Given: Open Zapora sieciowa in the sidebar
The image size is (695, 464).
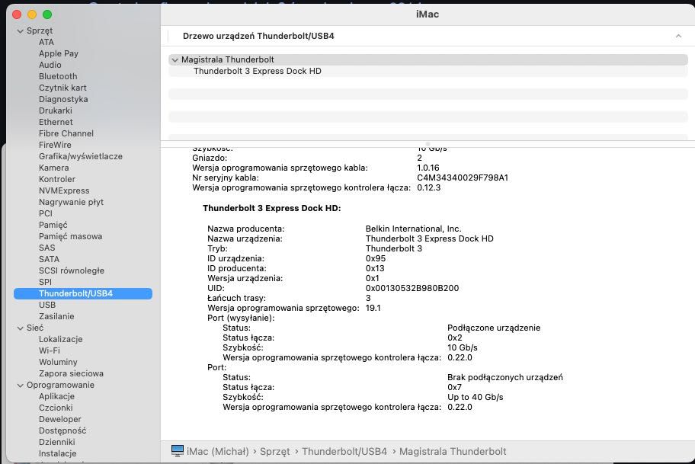Looking at the screenshot, I should [71, 373].
